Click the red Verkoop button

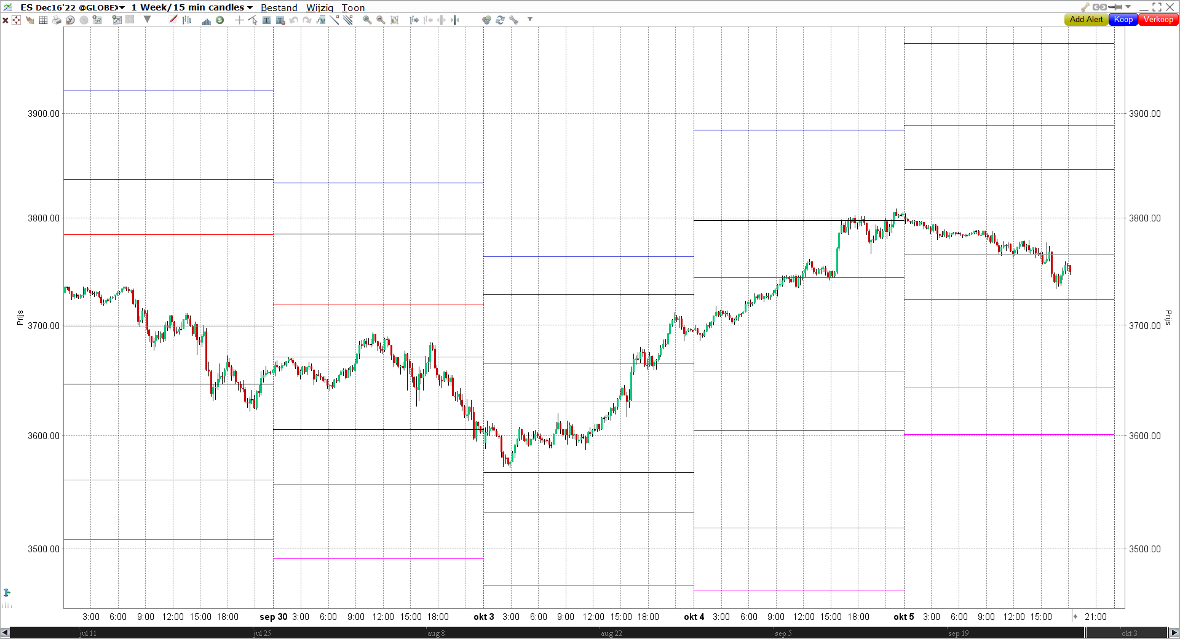pos(1158,20)
